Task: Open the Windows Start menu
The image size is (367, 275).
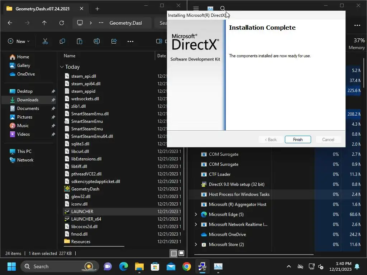Action: point(11,266)
